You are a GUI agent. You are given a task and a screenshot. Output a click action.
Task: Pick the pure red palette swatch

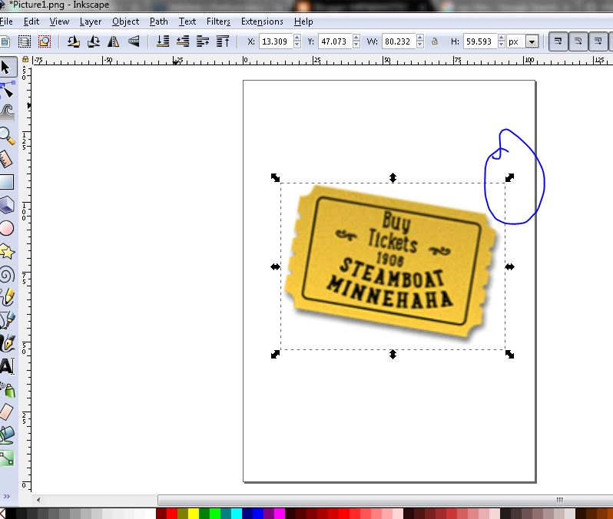coord(172,514)
